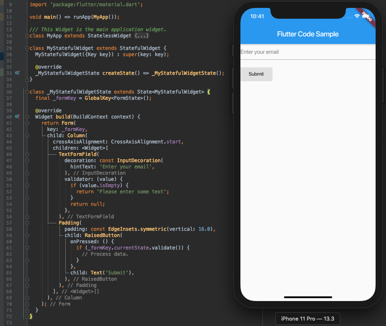Click the doc comment on line 13
The image size is (386, 326).
click(x=98, y=30)
